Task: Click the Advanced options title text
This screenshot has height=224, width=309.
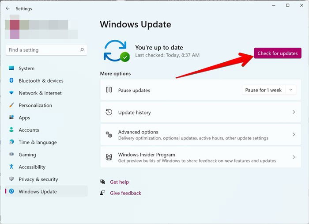Action: [138, 132]
